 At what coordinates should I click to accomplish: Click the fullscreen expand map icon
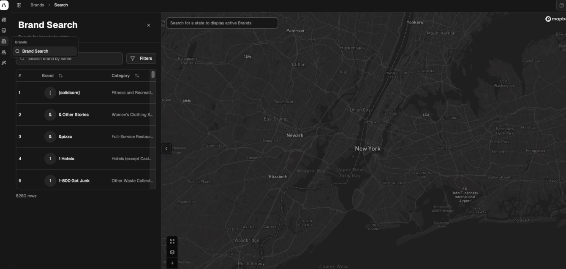click(x=172, y=242)
